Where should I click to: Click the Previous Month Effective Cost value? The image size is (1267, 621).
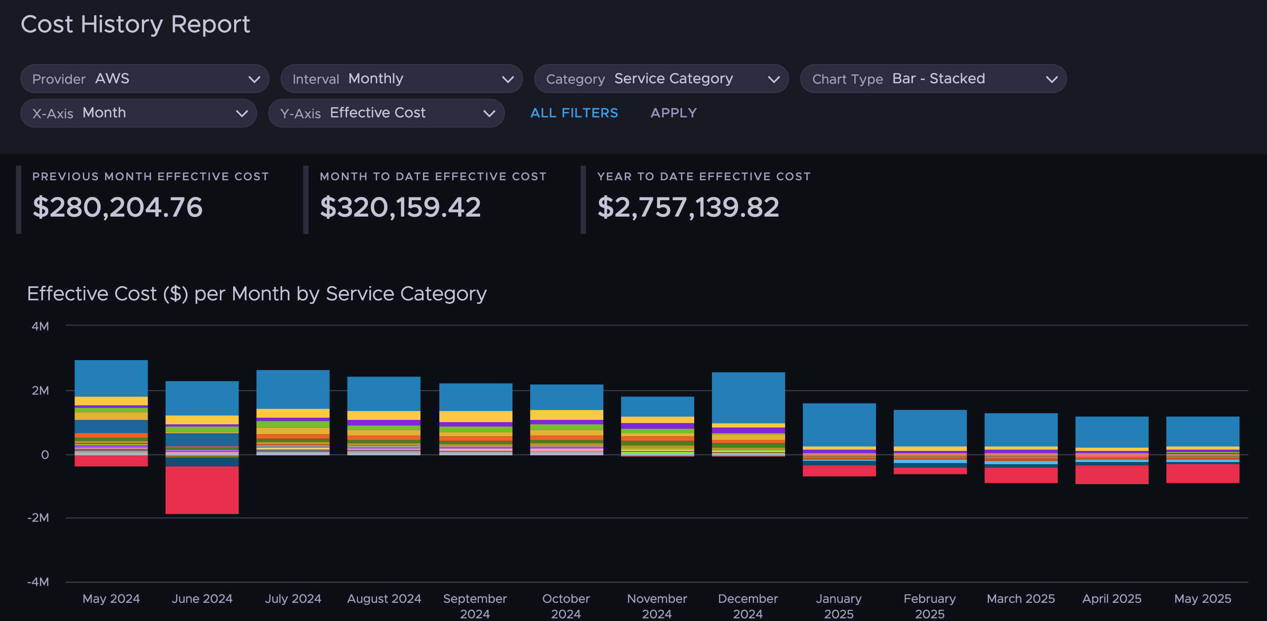(117, 207)
